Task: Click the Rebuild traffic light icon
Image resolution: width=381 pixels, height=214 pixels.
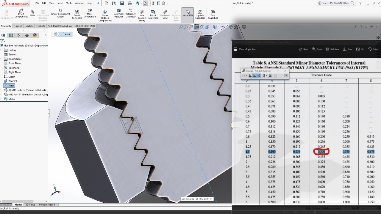Action: [x=153, y=3]
